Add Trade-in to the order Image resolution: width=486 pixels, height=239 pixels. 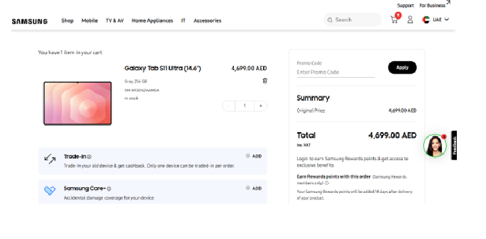[x=253, y=156]
